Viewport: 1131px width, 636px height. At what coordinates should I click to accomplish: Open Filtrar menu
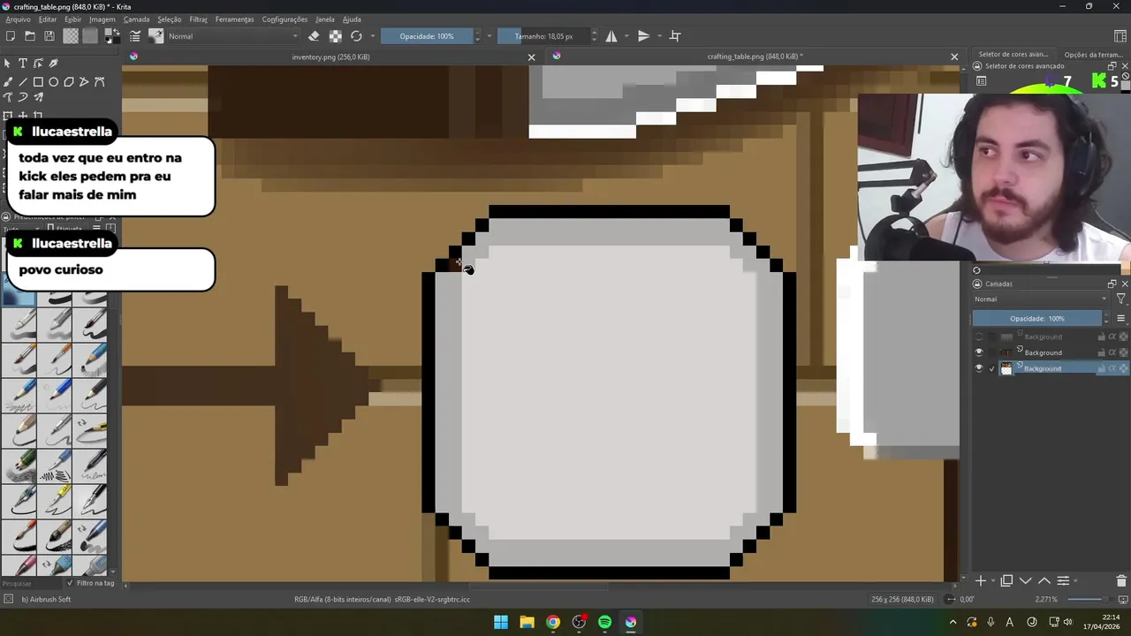198,19
